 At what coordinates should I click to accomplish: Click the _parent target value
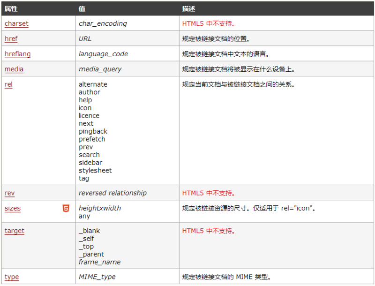coord(91,255)
